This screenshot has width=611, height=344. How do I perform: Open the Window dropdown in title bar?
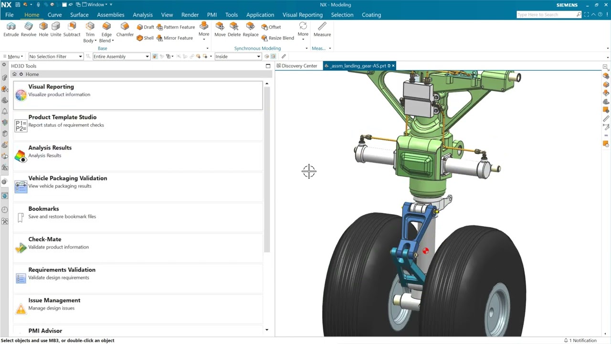pos(95,5)
